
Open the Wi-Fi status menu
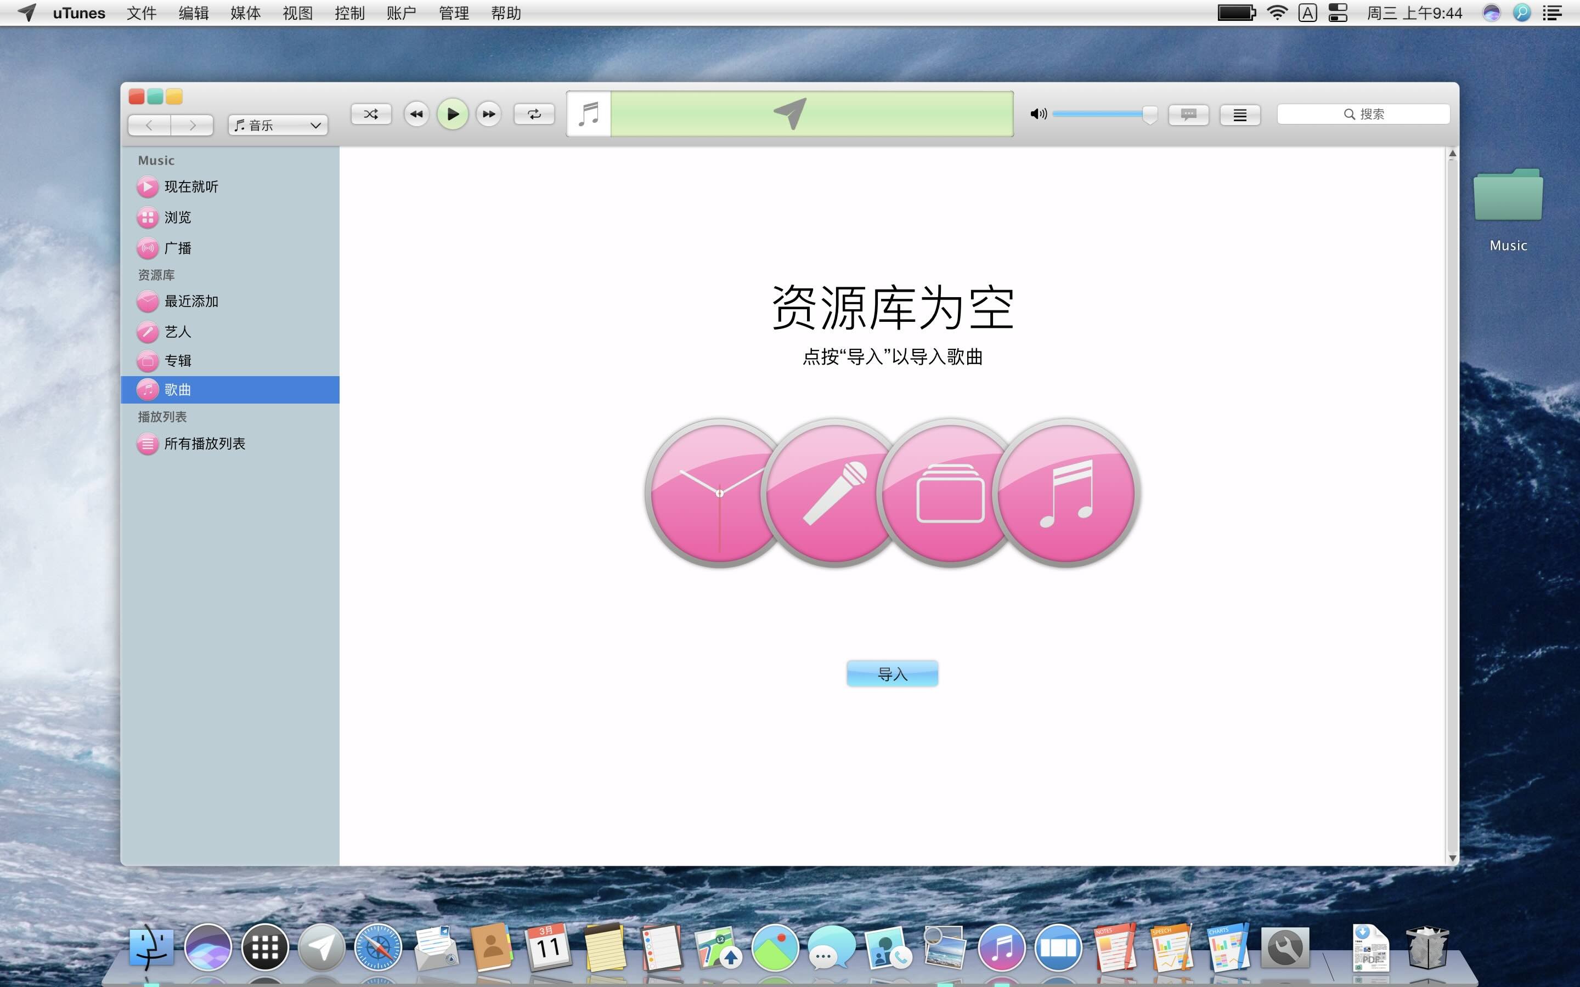pyautogui.click(x=1277, y=13)
